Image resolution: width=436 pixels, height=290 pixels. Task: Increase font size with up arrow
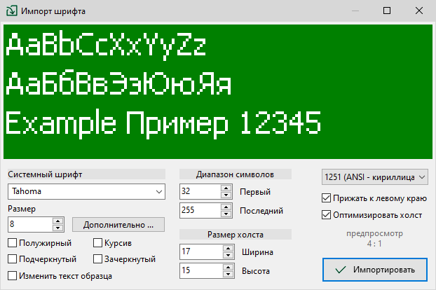point(58,221)
